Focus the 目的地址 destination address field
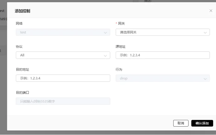Image resolution: width=216 pixels, height=135 pixels. point(63,78)
